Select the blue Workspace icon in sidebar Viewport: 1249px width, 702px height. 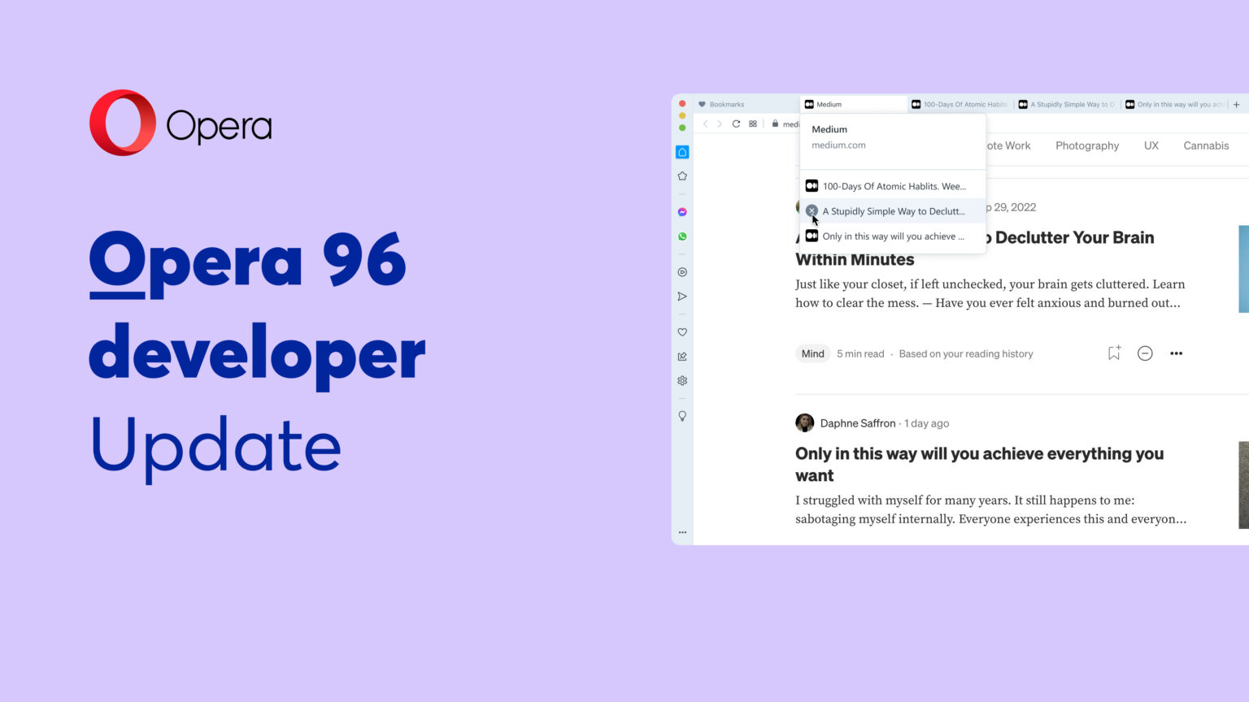point(682,152)
